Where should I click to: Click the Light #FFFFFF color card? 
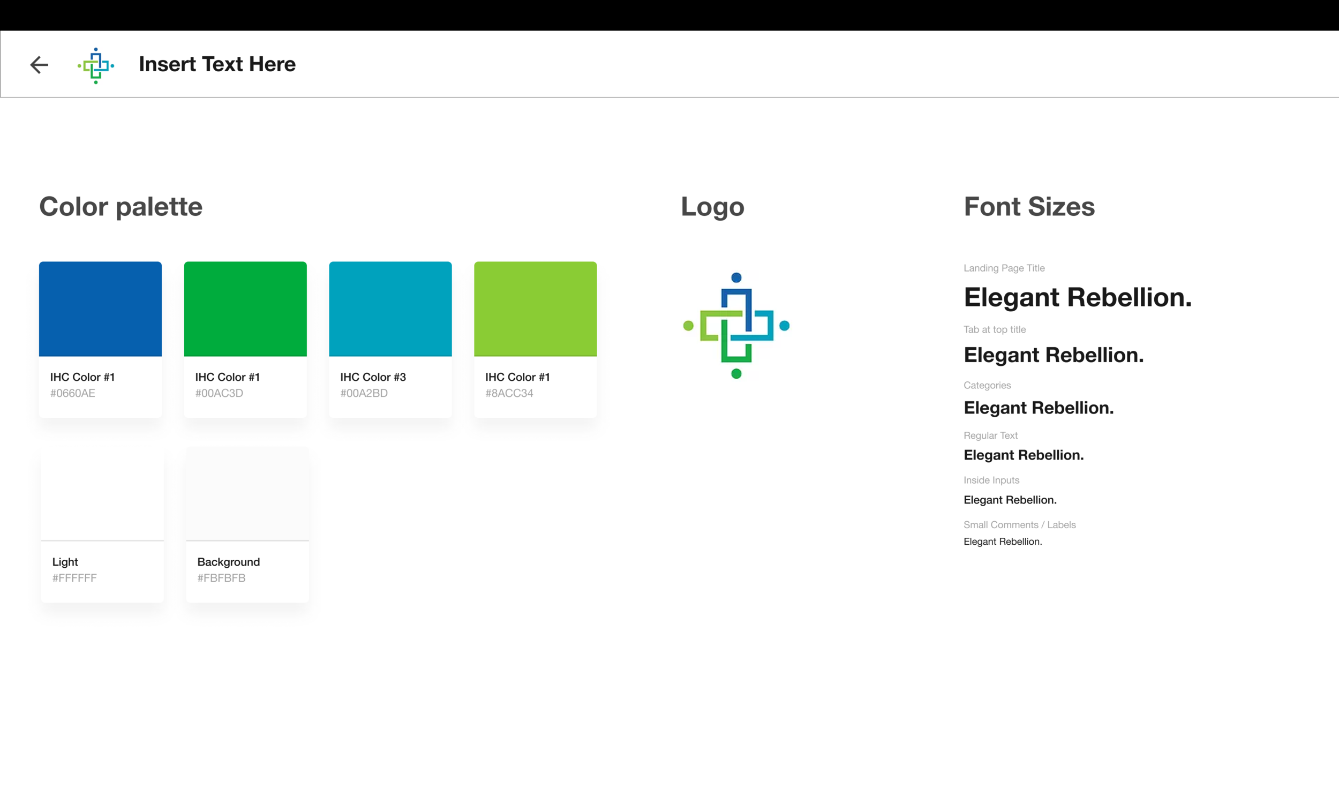point(102,524)
